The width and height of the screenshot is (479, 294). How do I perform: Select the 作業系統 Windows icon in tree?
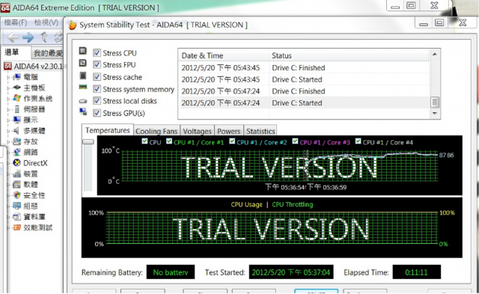(x=16, y=98)
